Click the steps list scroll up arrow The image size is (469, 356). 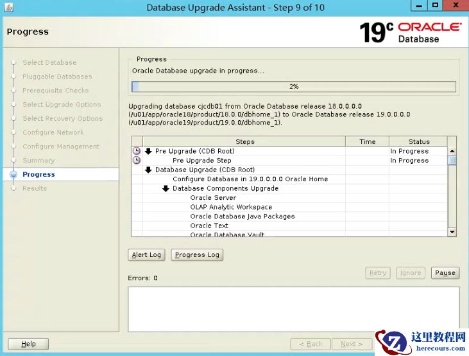click(x=452, y=151)
